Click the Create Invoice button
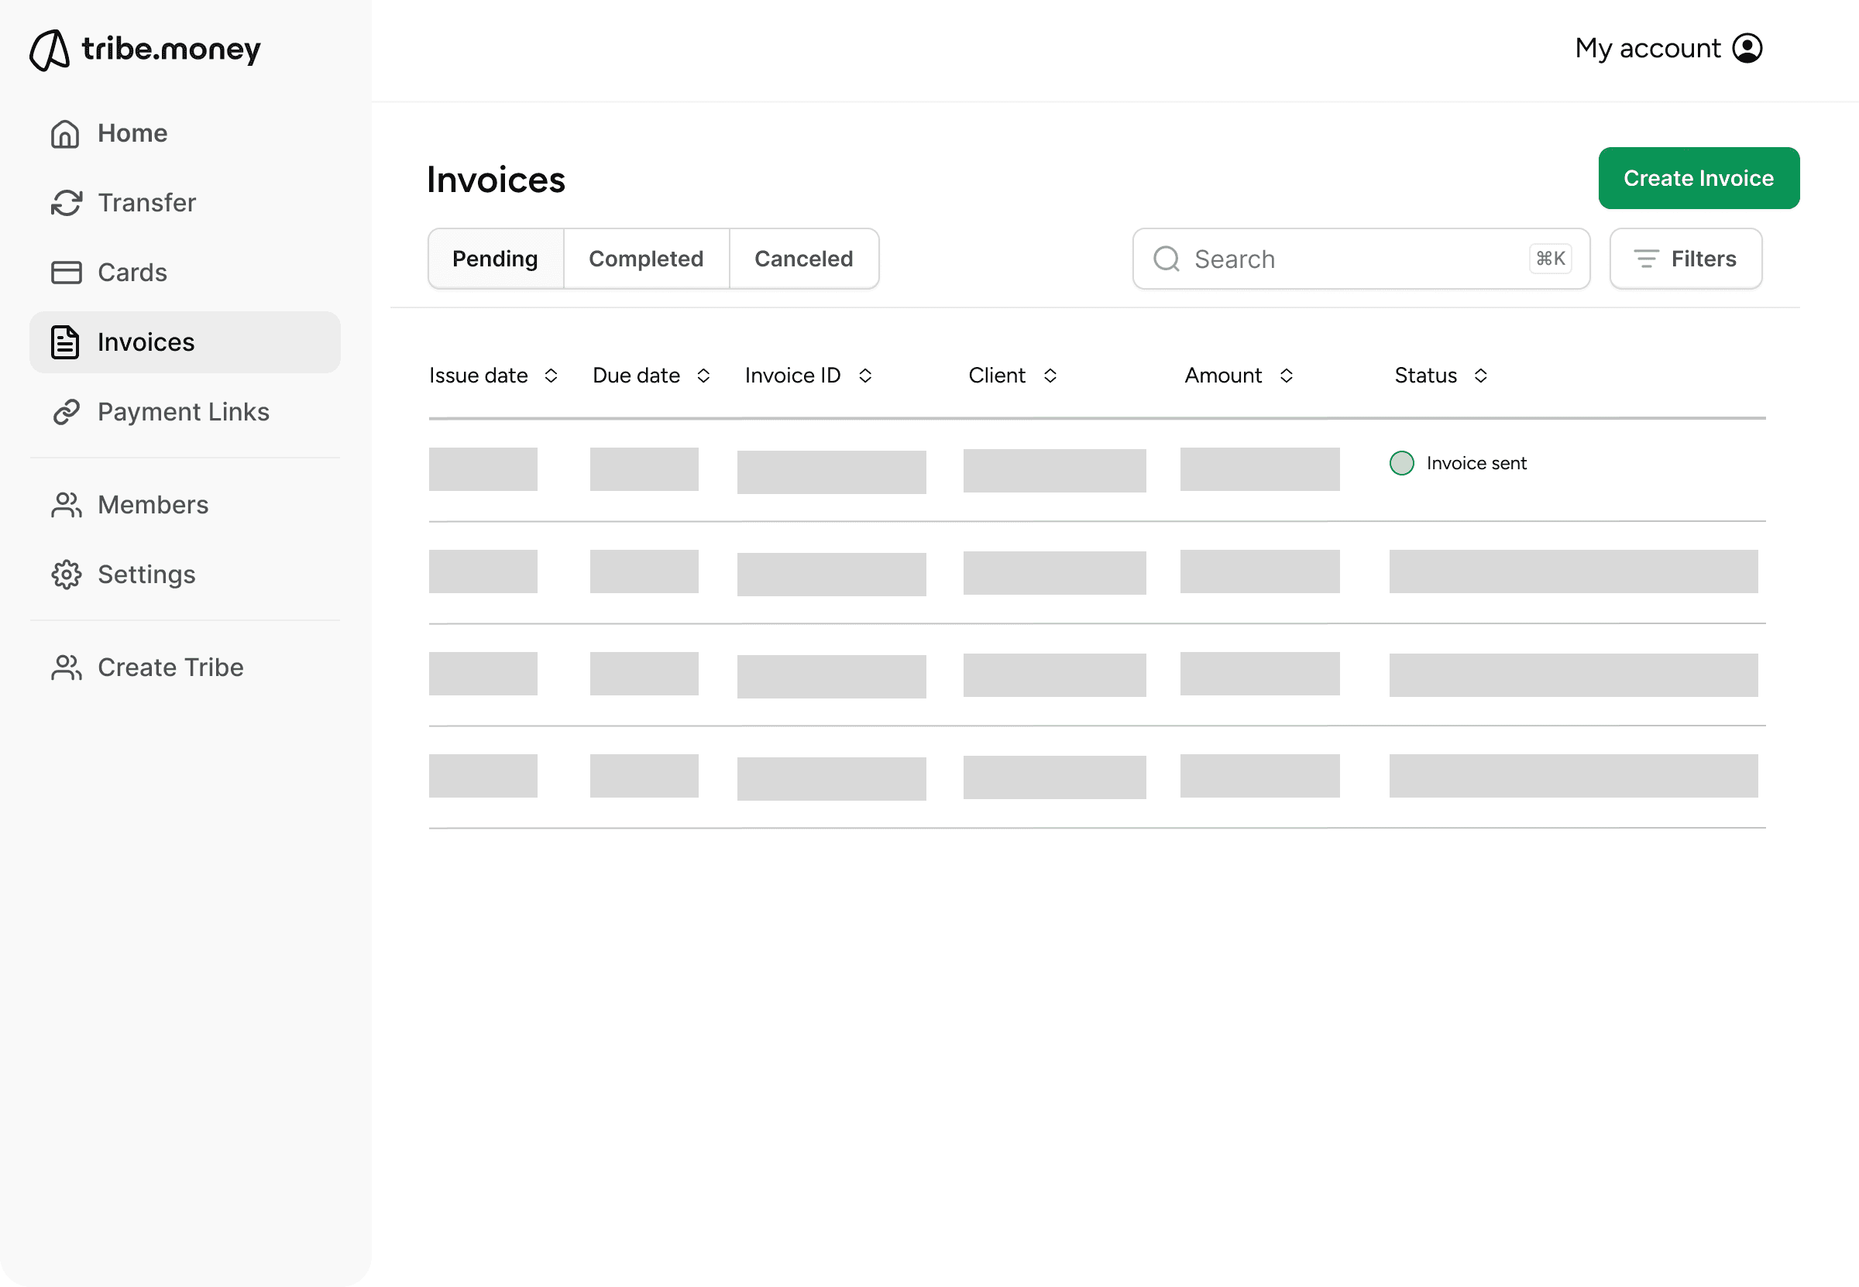The image size is (1859, 1287). coord(1699,178)
